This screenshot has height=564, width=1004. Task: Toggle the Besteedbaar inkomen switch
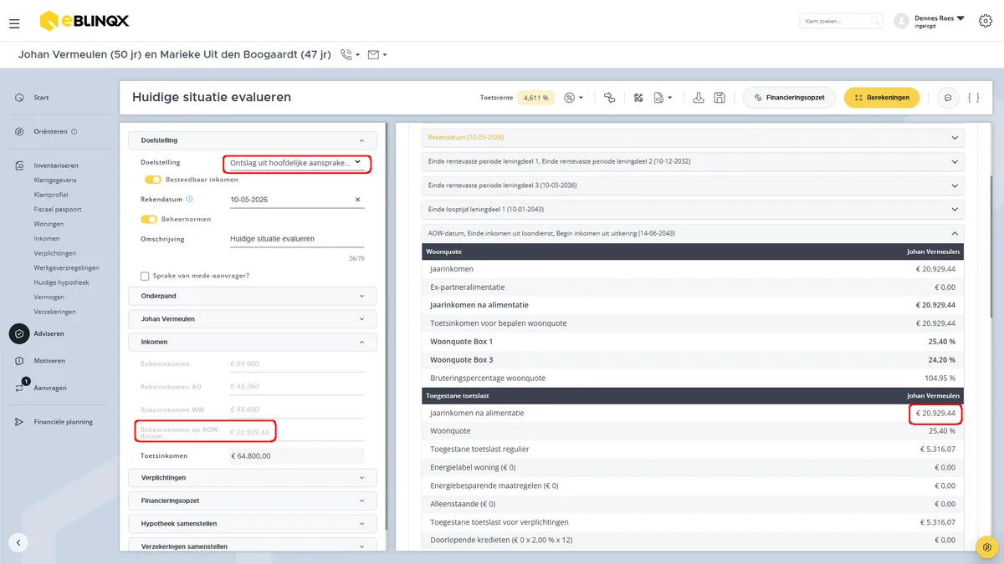[x=152, y=180]
